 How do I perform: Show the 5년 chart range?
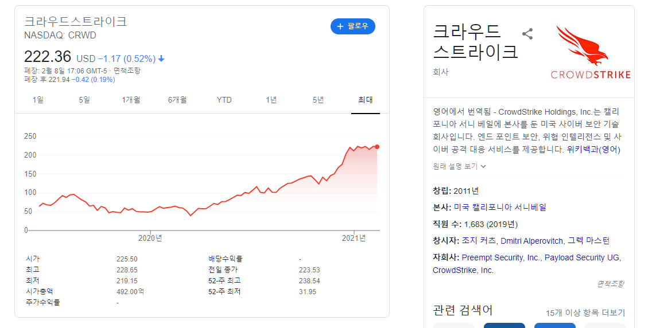click(x=318, y=100)
